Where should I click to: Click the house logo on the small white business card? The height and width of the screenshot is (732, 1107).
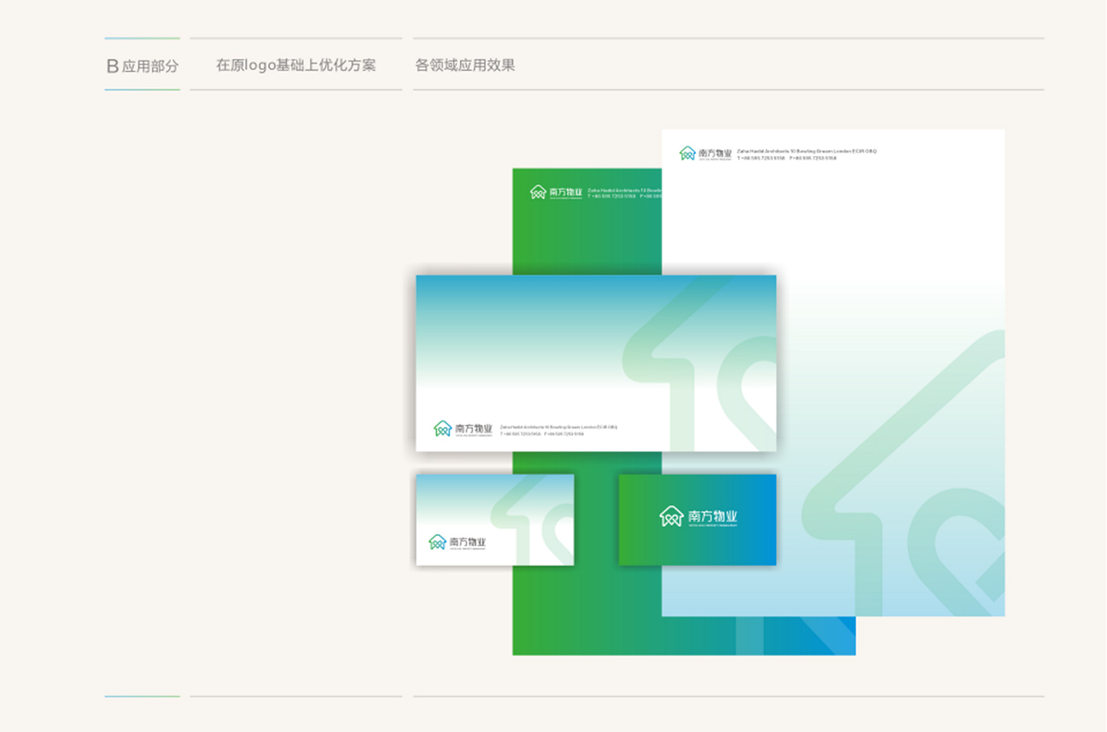click(x=437, y=541)
